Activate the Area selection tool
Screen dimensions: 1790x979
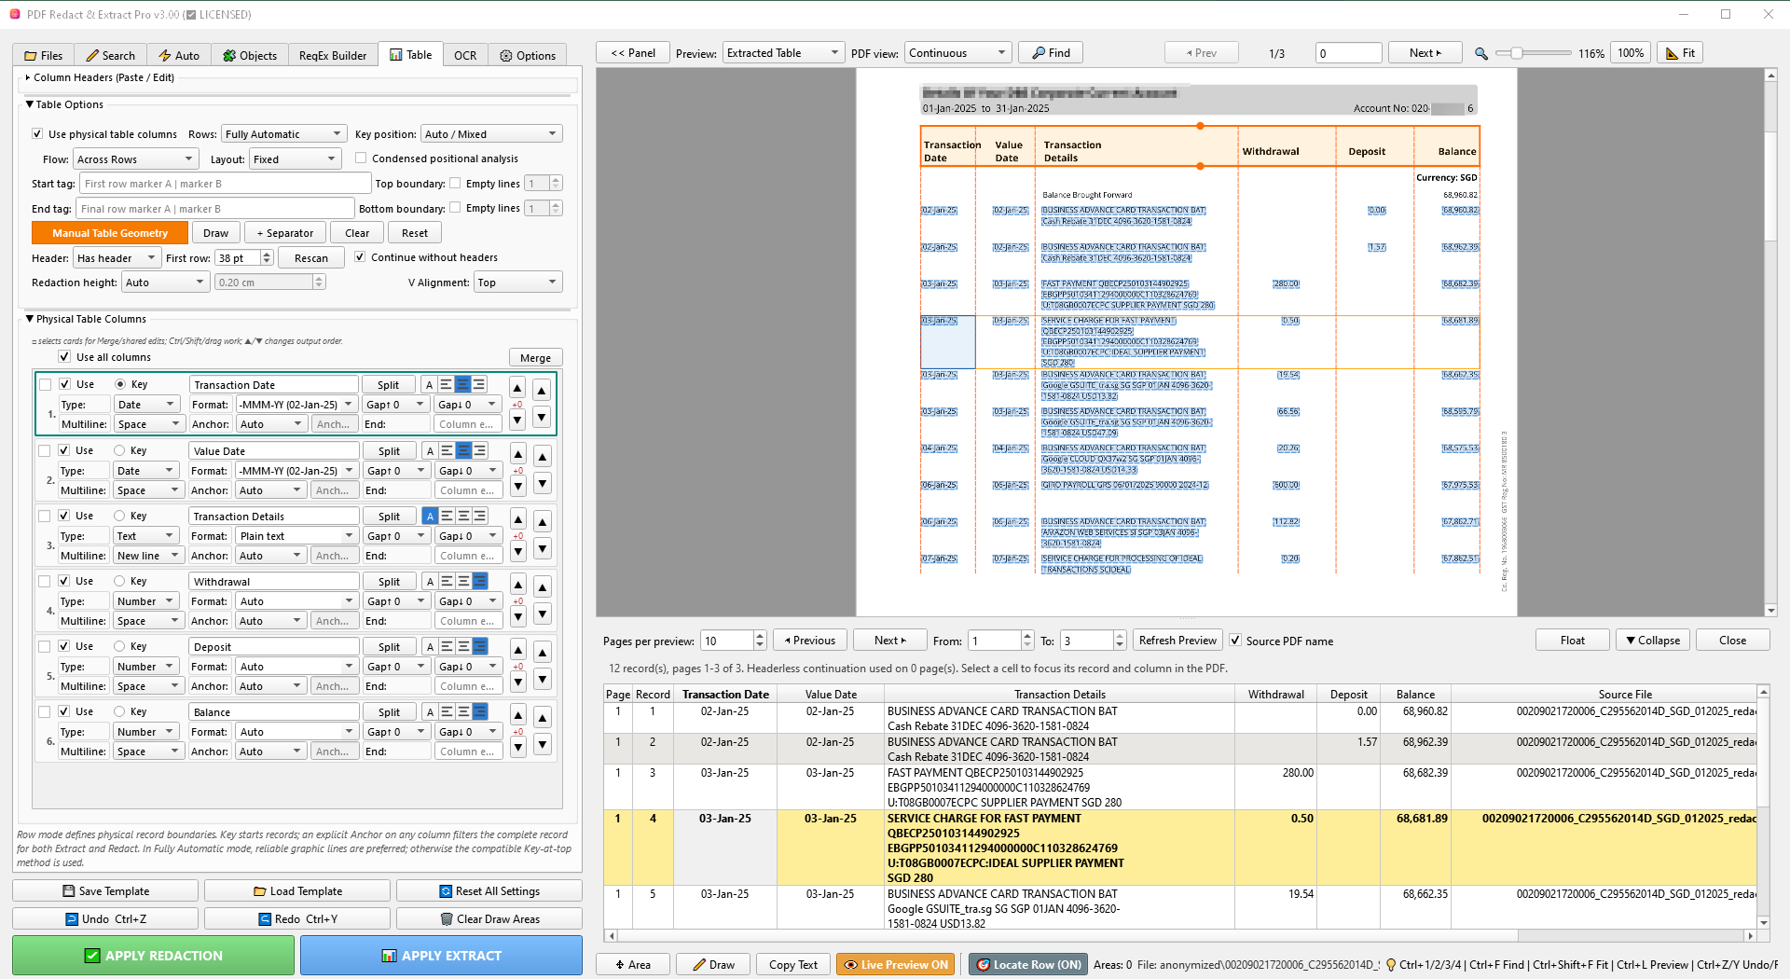coord(633,965)
